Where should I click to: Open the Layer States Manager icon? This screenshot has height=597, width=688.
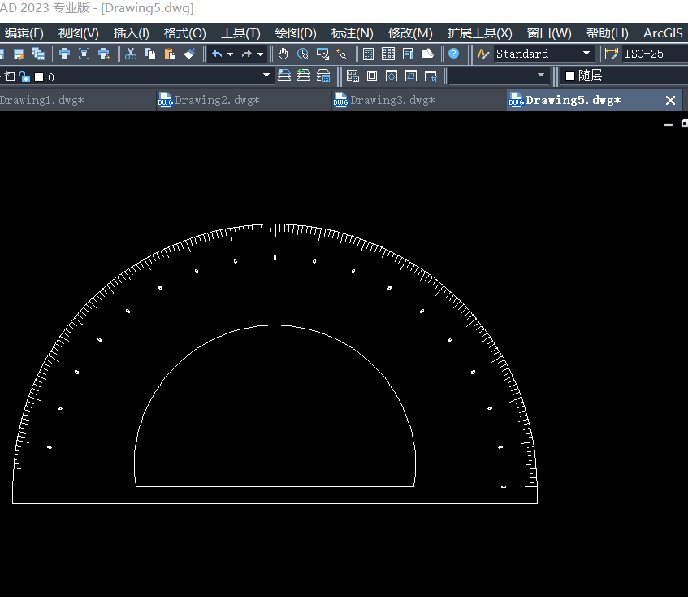pyautogui.click(x=323, y=76)
